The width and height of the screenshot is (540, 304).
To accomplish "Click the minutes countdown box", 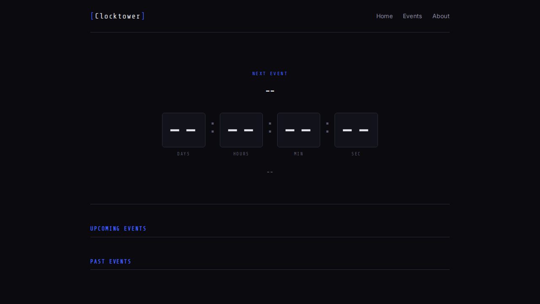I will pyautogui.click(x=299, y=130).
